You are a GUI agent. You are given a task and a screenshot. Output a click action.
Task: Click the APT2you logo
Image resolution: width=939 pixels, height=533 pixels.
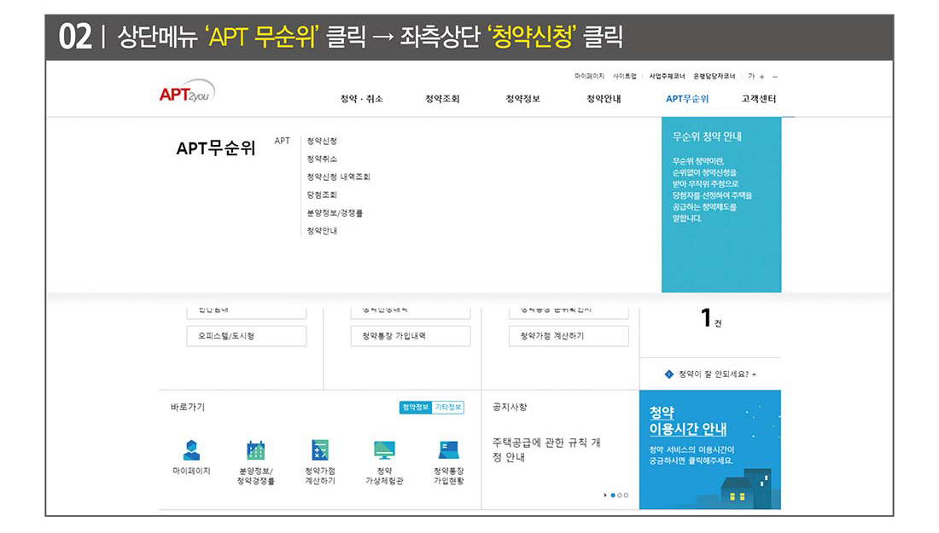coord(187,91)
